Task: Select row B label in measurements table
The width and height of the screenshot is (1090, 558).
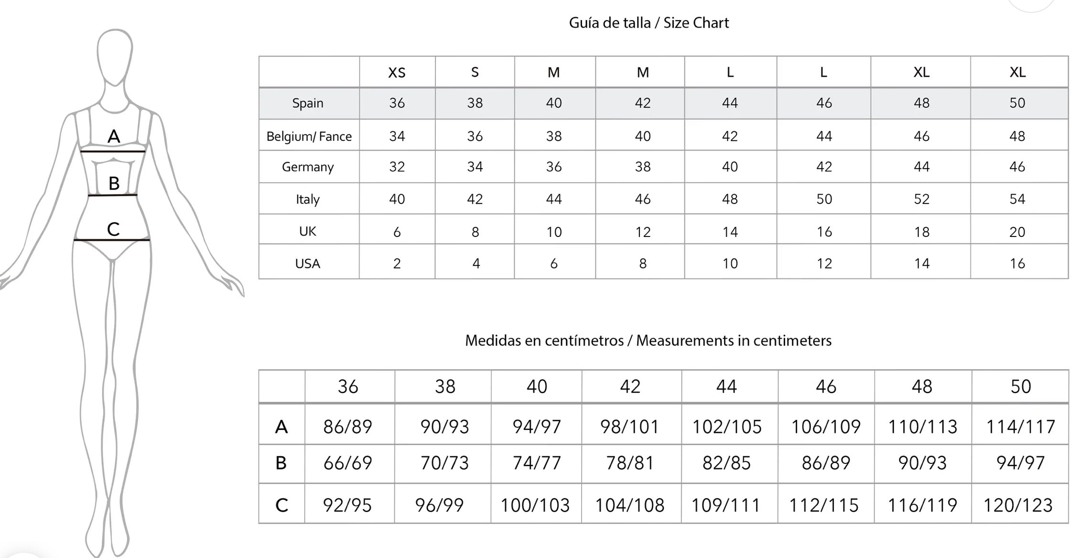Action: click(x=281, y=463)
